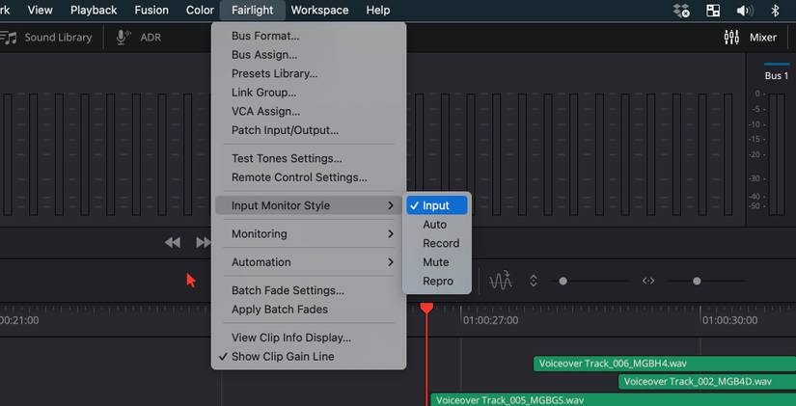Open Batch Fade Settings
The height and width of the screenshot is (406, 796).
pos(288,290)
